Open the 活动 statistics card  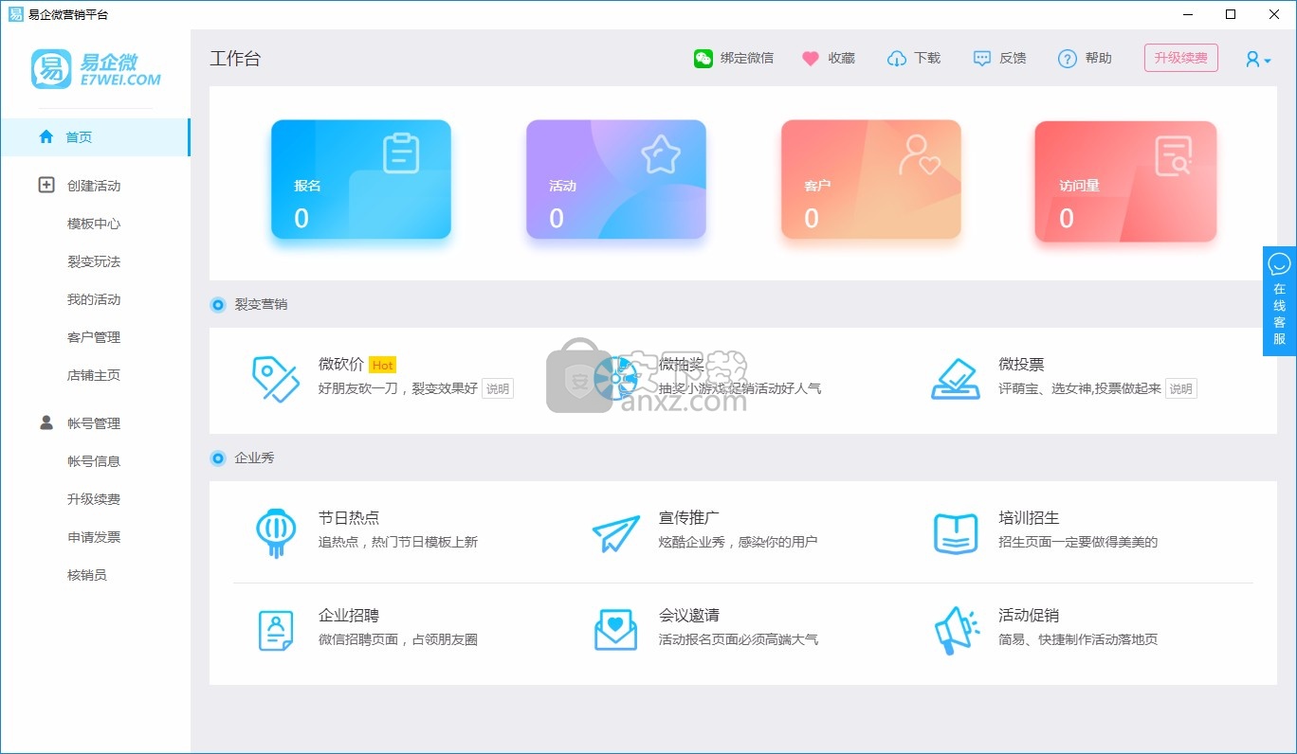click(616, 179)
